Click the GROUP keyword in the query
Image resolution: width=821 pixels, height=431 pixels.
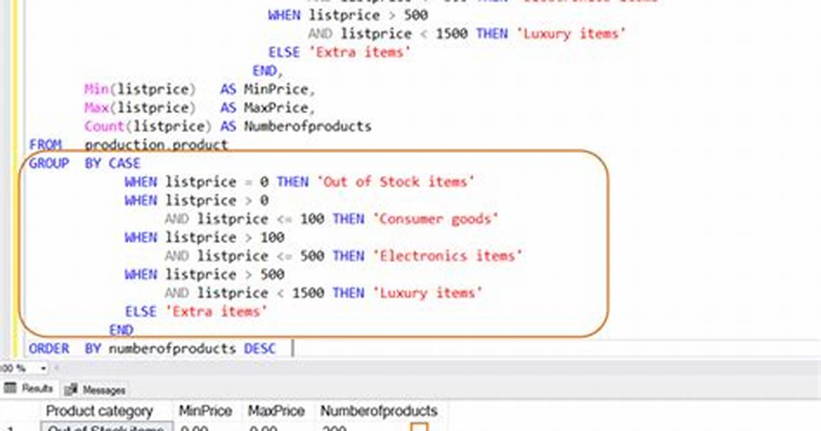(49, 163)
